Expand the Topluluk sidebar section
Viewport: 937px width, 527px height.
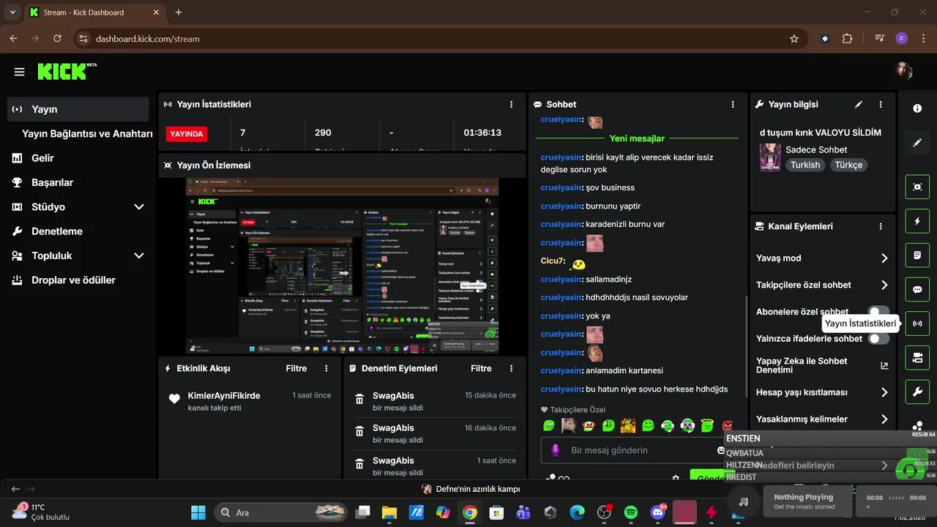(x=139, y=256)
